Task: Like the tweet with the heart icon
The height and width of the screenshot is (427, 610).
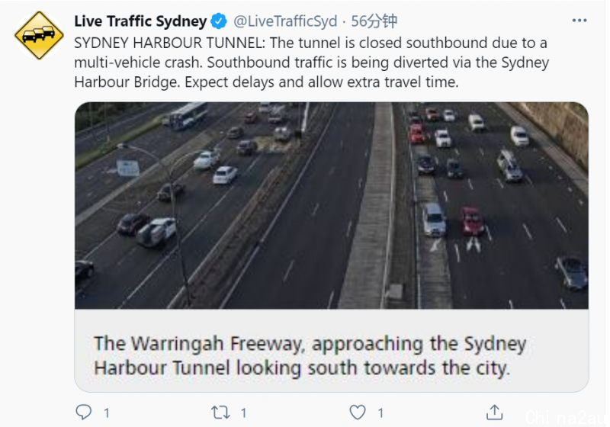Action: 357,413
